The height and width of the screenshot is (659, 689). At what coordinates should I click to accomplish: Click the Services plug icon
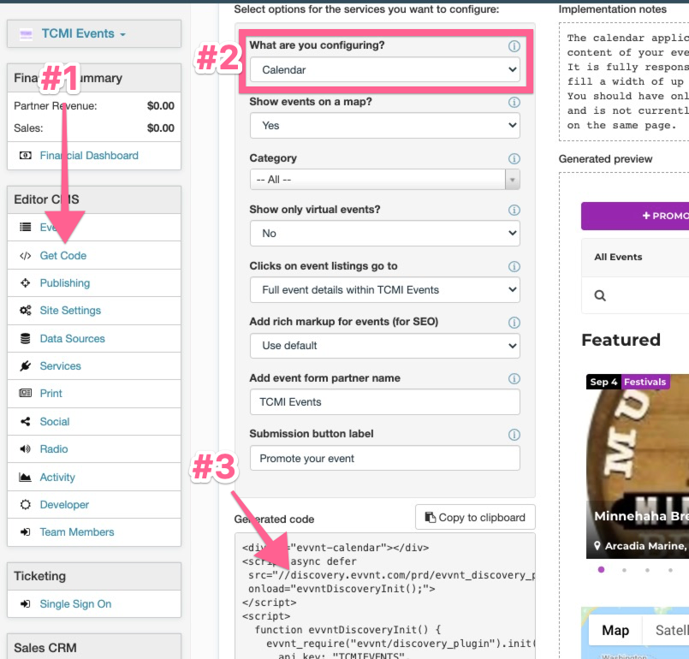click(x=26, y=366)
